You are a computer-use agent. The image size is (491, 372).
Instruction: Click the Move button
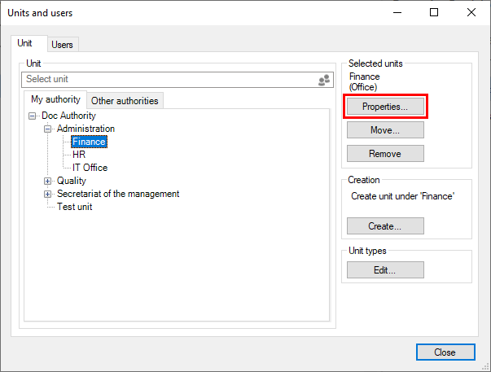coord(385,130)
